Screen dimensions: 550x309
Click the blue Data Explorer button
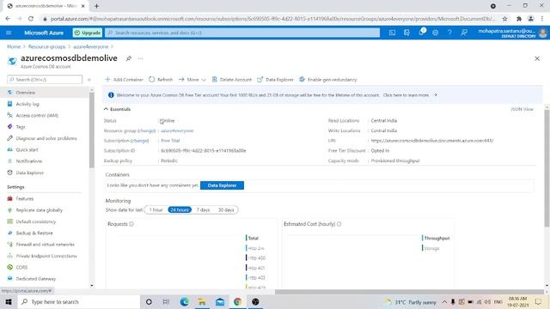222,185
